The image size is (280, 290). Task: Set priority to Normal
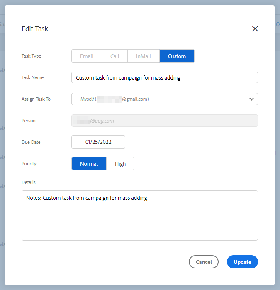pos(89,164)
